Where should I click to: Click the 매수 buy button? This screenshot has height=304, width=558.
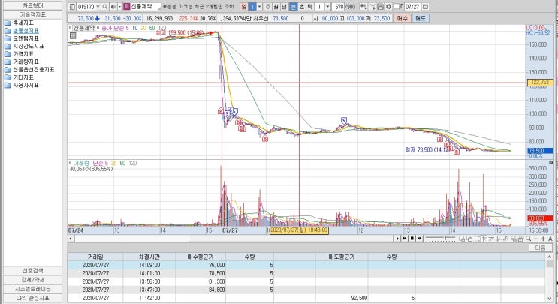point(402,18)
